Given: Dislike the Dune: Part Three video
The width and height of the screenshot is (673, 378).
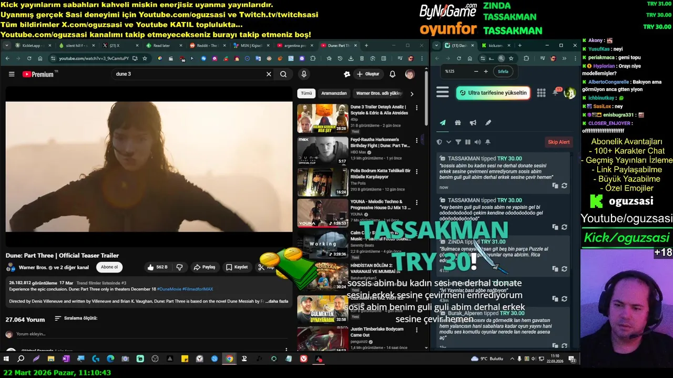Looking at the screenshot, I should 179,267.
